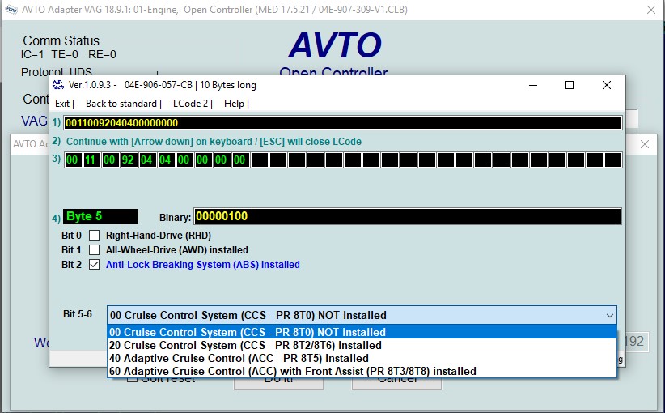Enable Right-Hand-Drive (RHD) Bit 0 checkbox
This screenshot has width=665, height=413.
[94, 236]
